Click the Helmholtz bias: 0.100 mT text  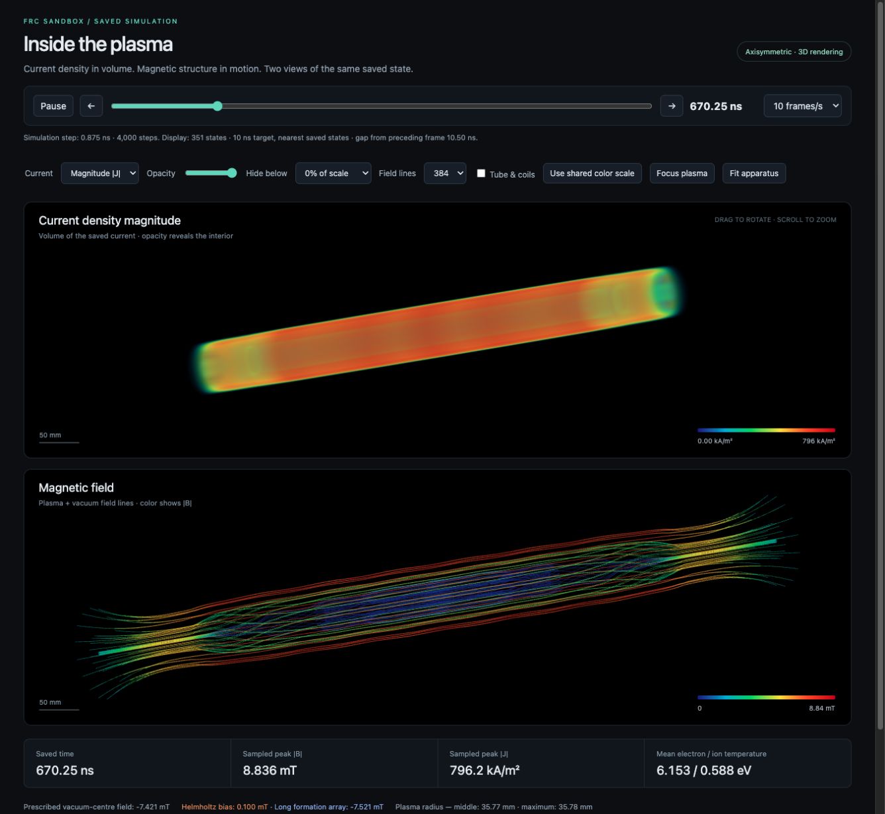pyautogui.click(x=225, y=807)
